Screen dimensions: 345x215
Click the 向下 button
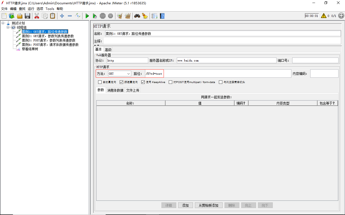coord(265,205)
